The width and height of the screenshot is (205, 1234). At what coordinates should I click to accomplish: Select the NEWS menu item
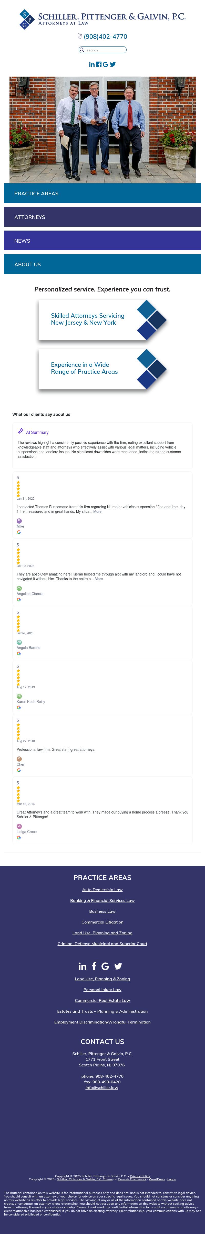point(102,241)
